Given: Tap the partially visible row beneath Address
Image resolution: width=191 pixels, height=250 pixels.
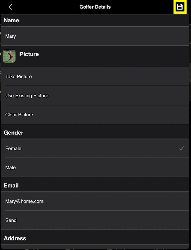Looking at the screenshot, I should [95, 246].
